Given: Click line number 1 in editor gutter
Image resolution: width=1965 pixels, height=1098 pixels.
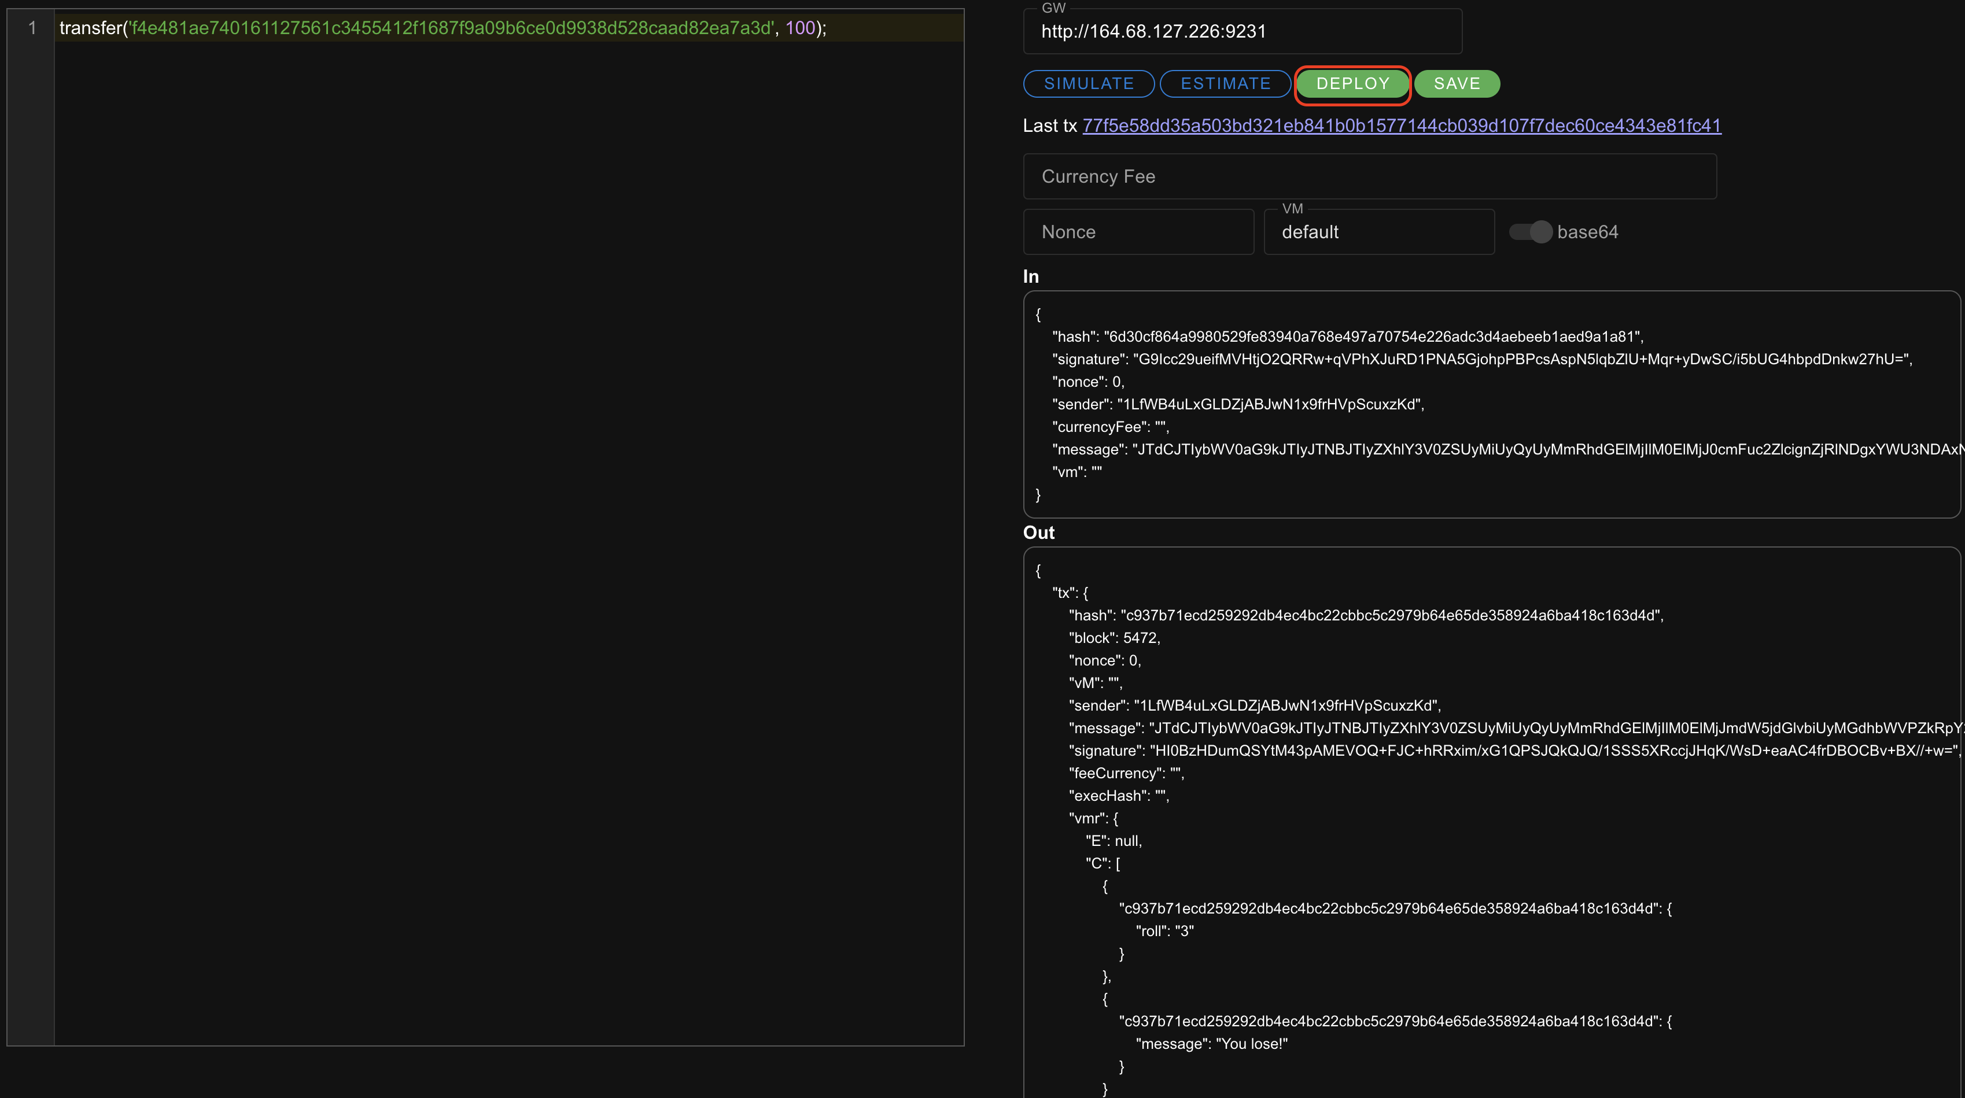Looking at the screenshot, I should [x=32, y=28].
